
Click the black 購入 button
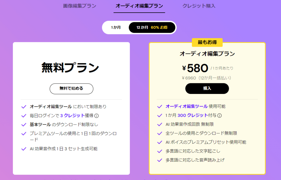pyautogui.click(x=207, y=88)
